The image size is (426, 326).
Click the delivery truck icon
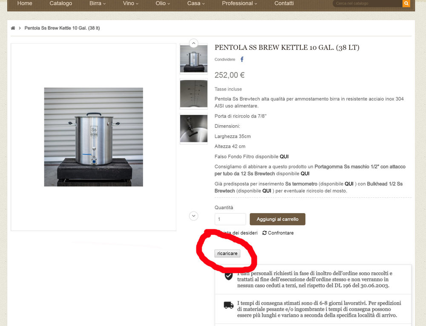coord(228,305)
